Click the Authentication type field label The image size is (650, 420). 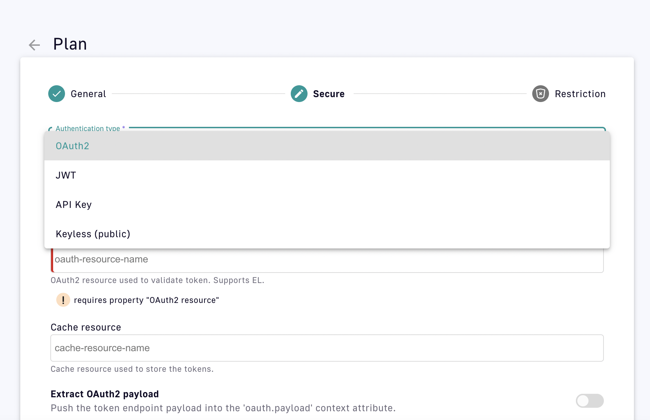(88, 128)
